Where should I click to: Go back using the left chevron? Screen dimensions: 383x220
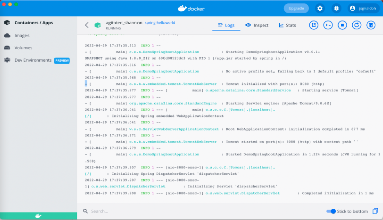pos(87,25)
